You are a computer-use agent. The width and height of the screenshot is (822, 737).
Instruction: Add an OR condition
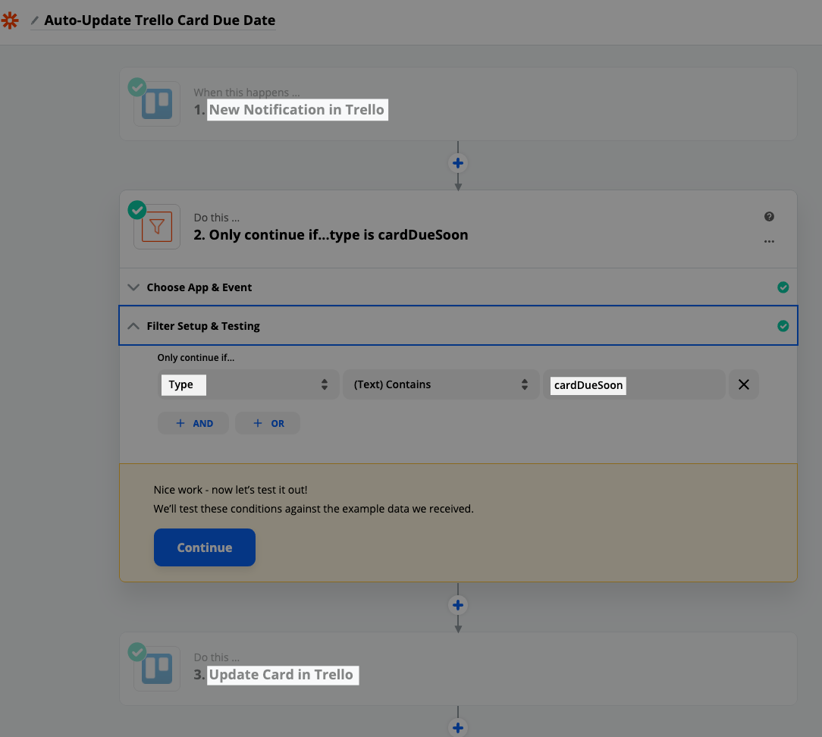point(268,423)
